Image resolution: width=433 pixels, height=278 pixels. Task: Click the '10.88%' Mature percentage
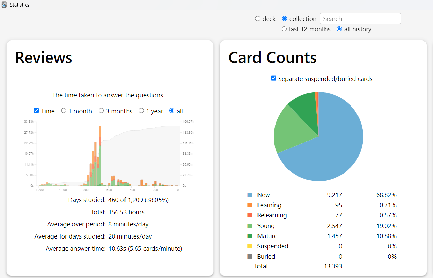pos(386,236)
